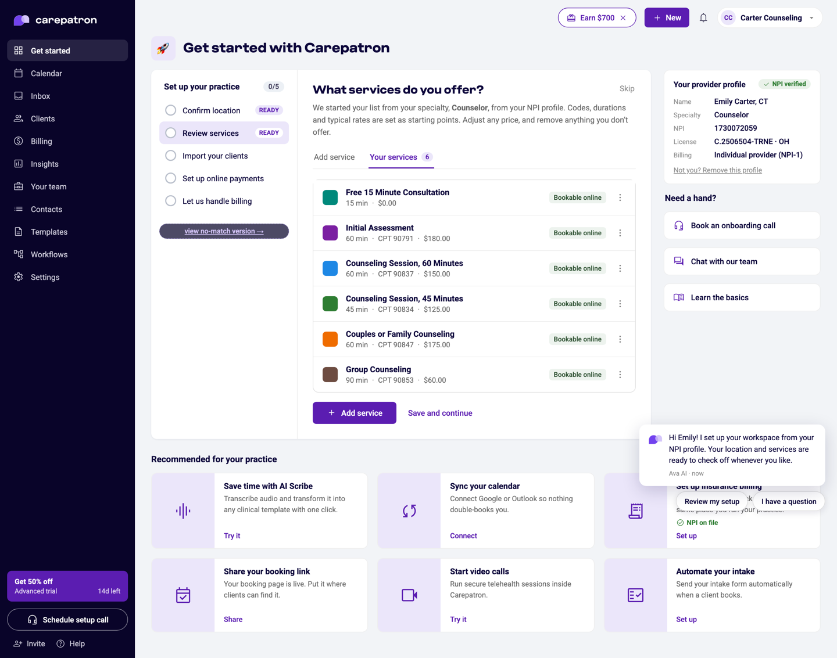This screenshot has width=837, height=658.
Task: Check off Import your clients circle
Action: [x=171, y=156]
